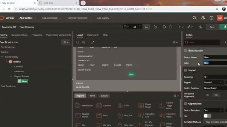The image size is (227, 127).
Task: Select the New button in layout
Action: click(131, 74)
